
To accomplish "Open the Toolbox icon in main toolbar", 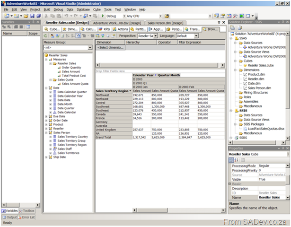I will (235, 16).
